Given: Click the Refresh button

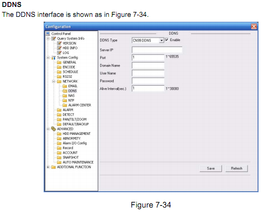Looking at the screenshot, I should 237,168.
